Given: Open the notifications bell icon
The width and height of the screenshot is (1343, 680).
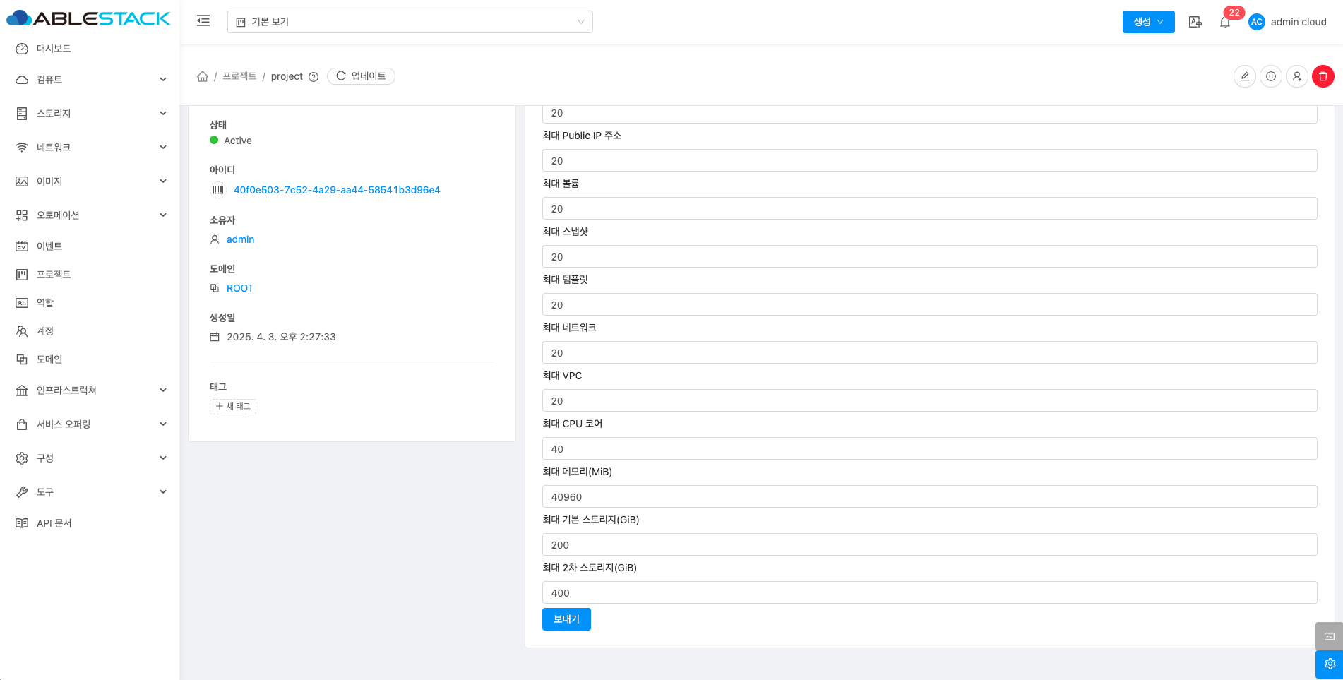Looking at the screenshot, I should [x=1224, y=23].
